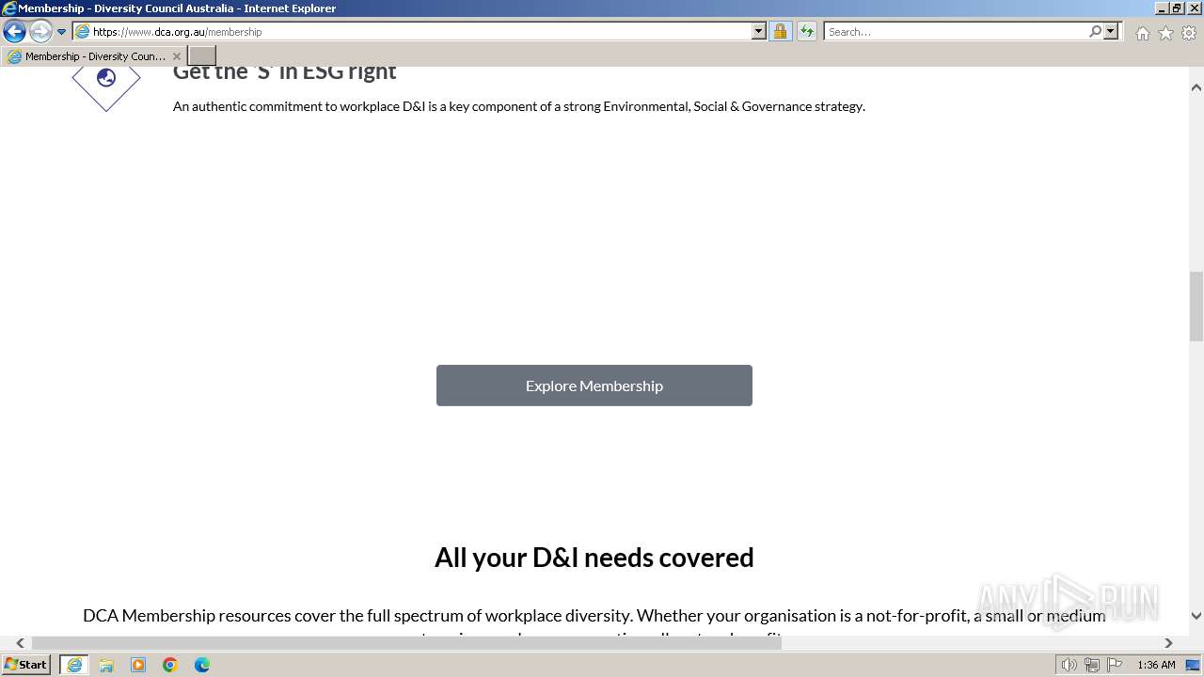Open the network tray icon
This screenshot has height=677, width=1204.
pos(1092,665)
